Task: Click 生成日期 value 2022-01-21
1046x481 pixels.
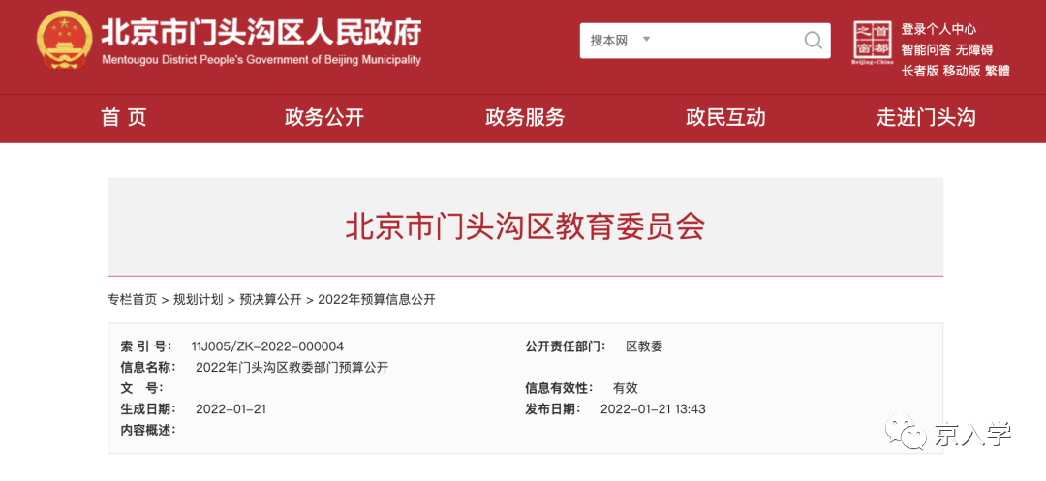Action: pyautogui.click(x=231, y=408)
